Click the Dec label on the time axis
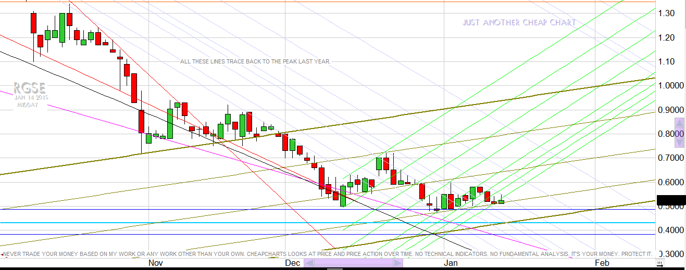Viewport: 686px width, 270px height. point(292,263)
